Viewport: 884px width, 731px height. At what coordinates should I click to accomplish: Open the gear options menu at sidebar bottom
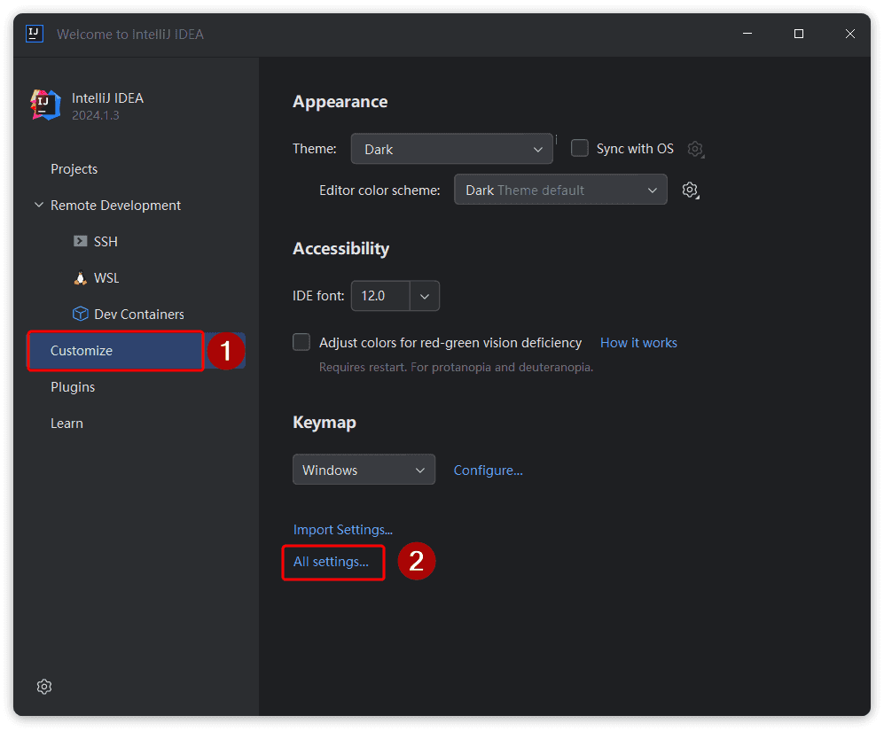click(44, 687)
